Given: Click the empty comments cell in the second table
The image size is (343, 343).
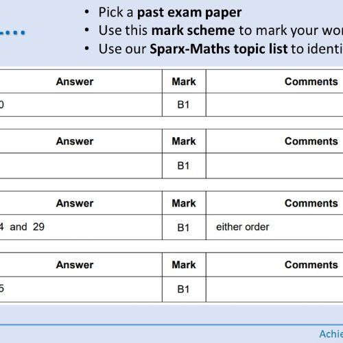Looking at the screenshot, I should (274, 166).
